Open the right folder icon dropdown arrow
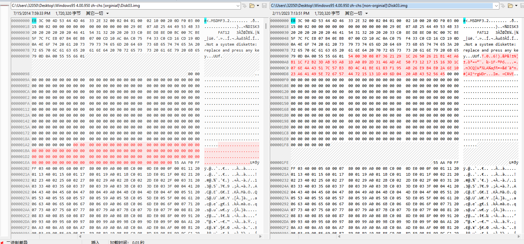Image resolution: width=524 pixels, height=244 pixels. (x=516, y=6)
